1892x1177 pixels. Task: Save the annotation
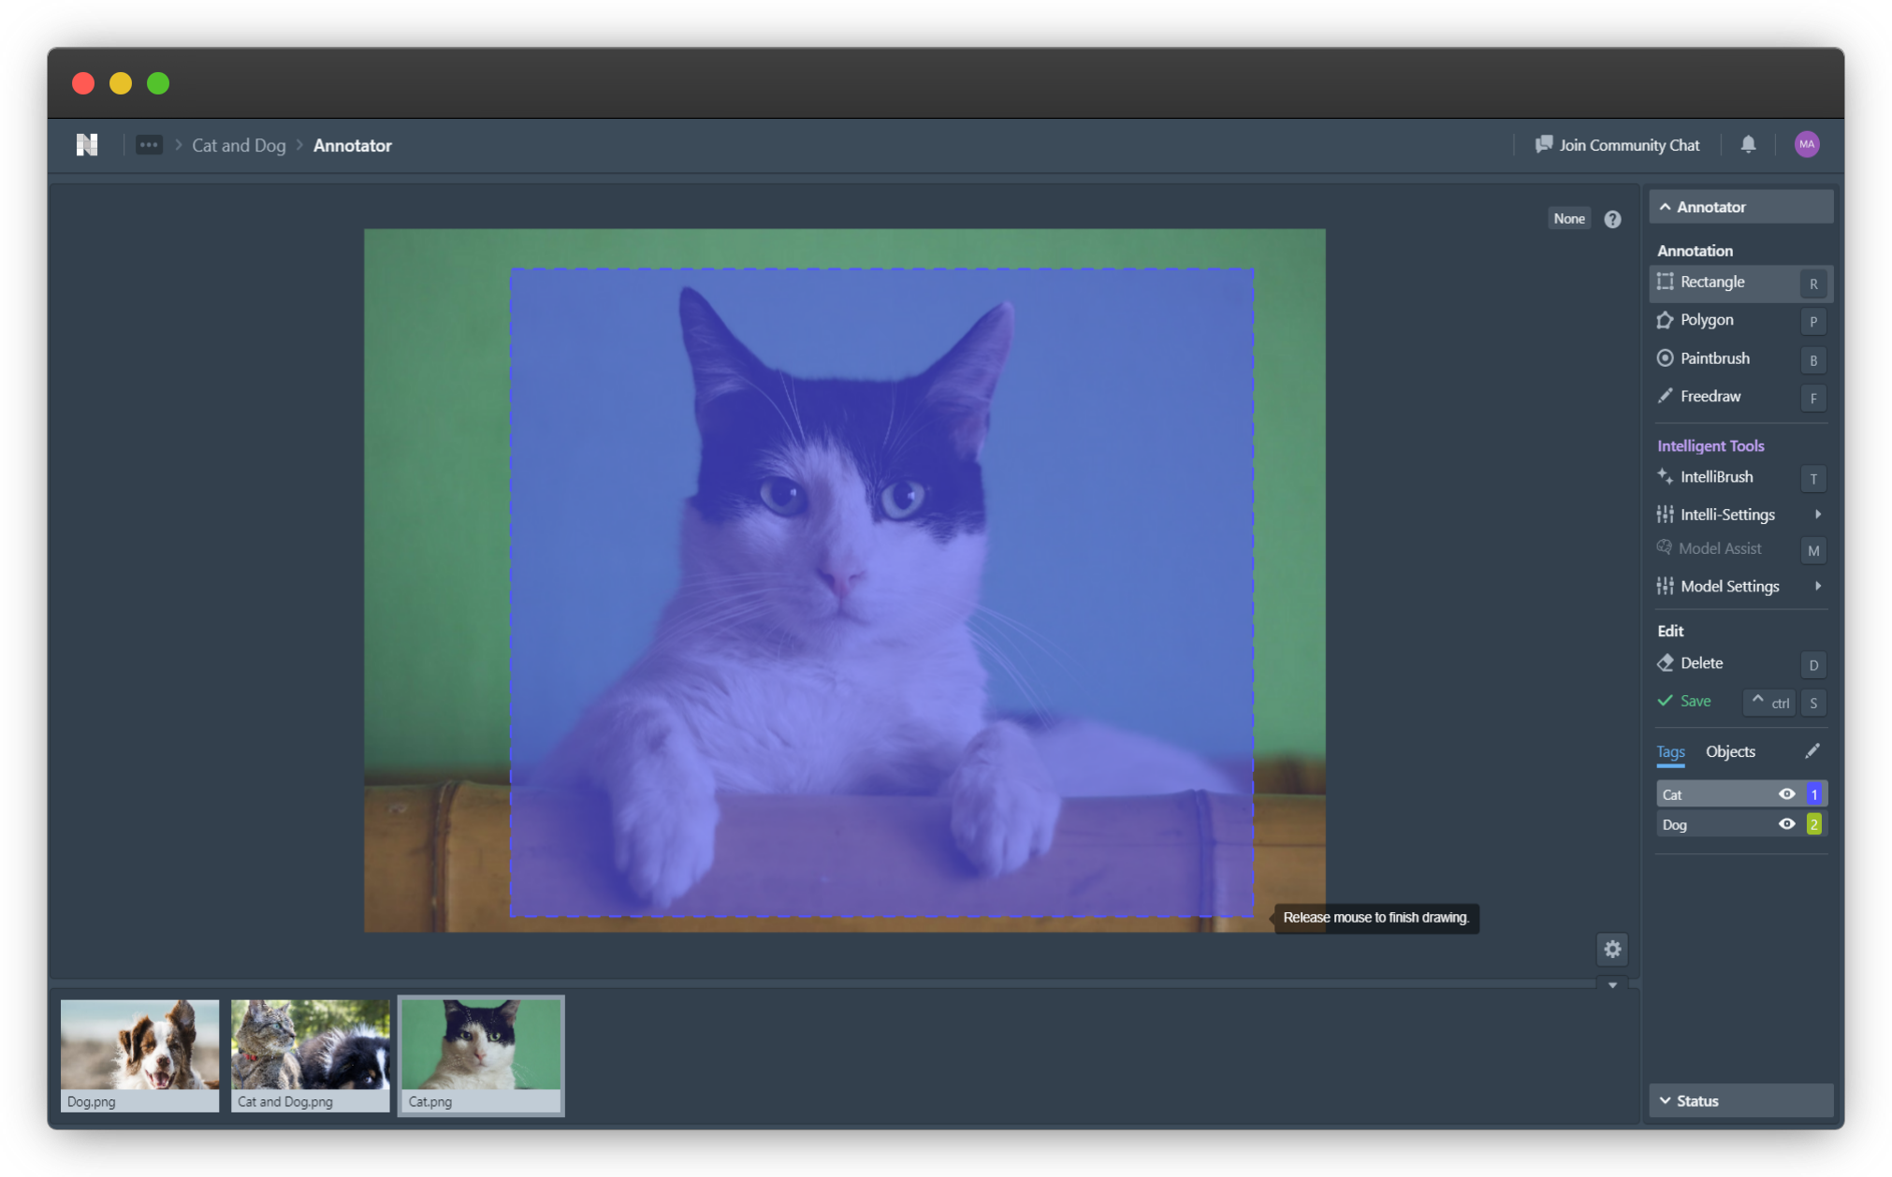click(1695, 702)
